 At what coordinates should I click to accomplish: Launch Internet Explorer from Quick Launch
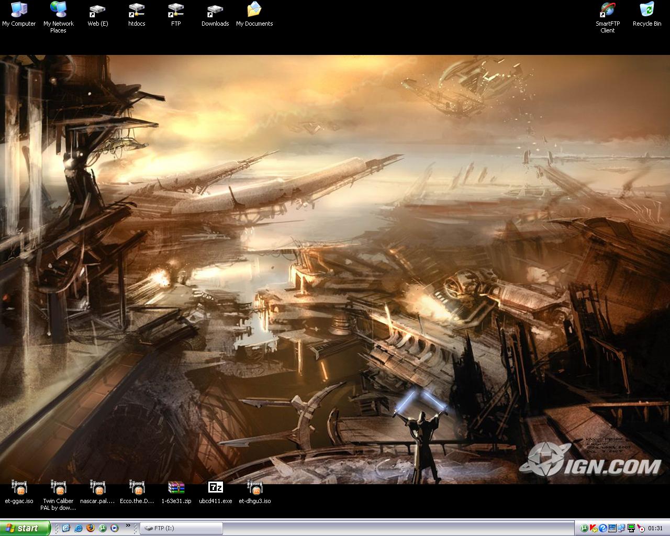pos(78,528)
